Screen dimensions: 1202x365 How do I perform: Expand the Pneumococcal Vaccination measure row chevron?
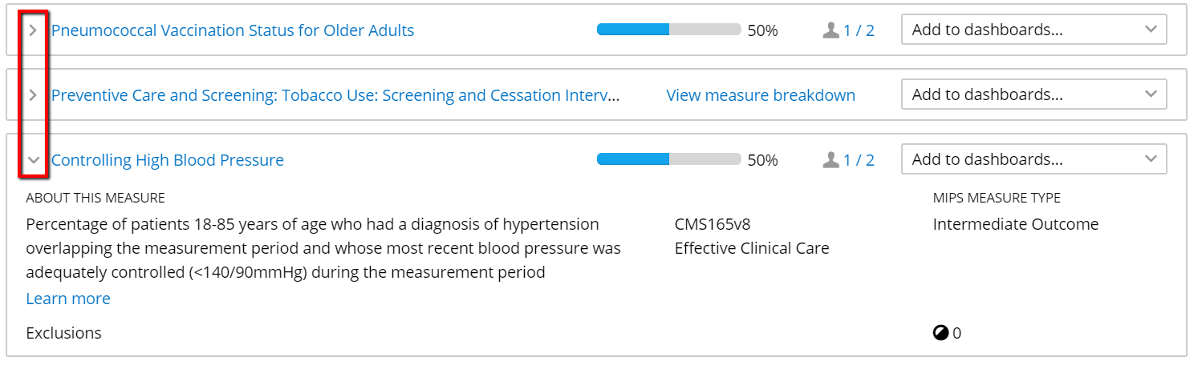tap(33, 30)
